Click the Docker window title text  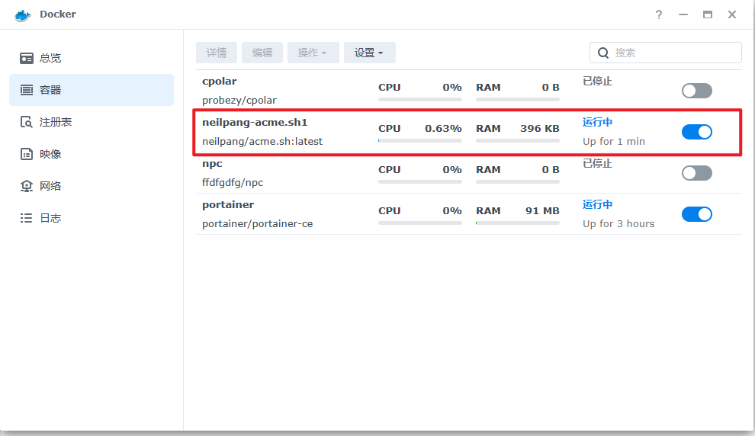(58, 14)
